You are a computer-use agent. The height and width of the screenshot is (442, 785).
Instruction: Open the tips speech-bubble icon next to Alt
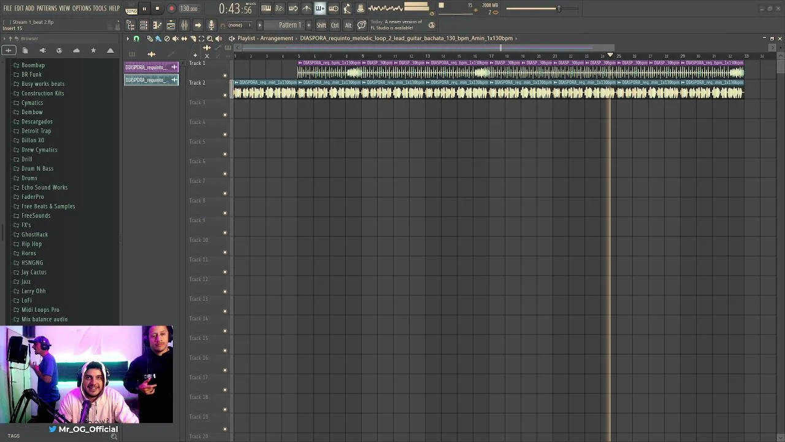[362, 25]
